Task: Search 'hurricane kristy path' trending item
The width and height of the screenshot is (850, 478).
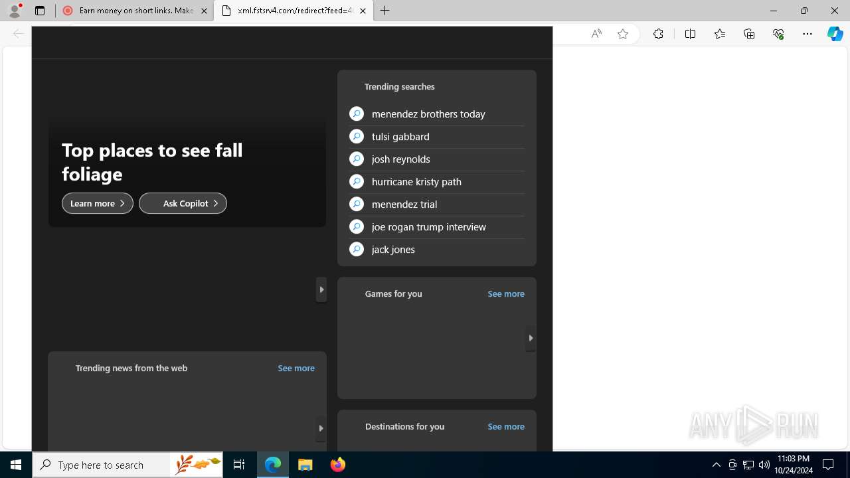Action: click(437, 182)
